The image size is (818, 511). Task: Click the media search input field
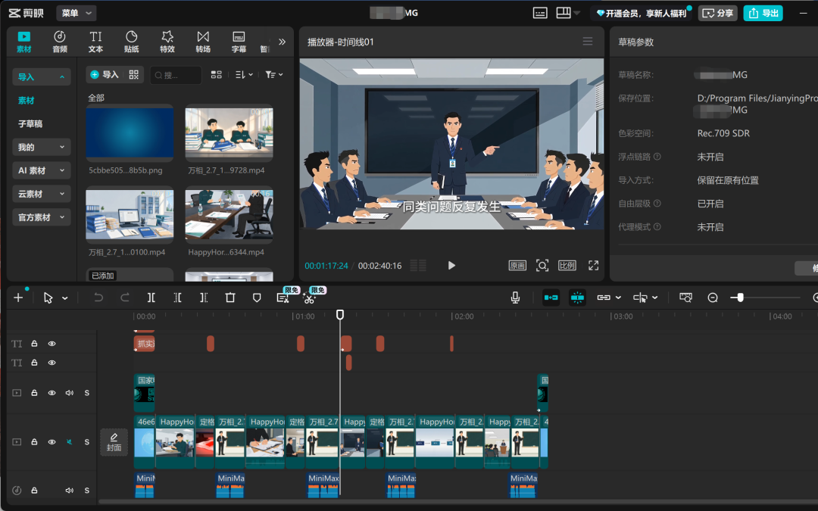click(176, 75)
